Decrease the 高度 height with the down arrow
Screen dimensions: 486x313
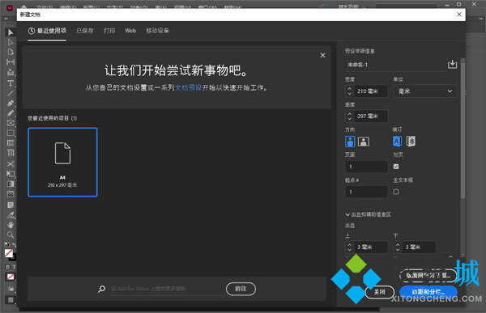pos(350,119)
